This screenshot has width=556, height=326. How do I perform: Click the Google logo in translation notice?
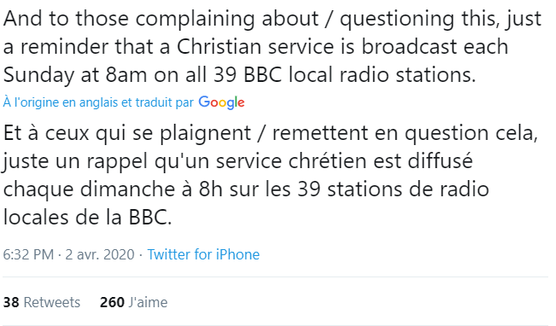click(x=221, y=102)
